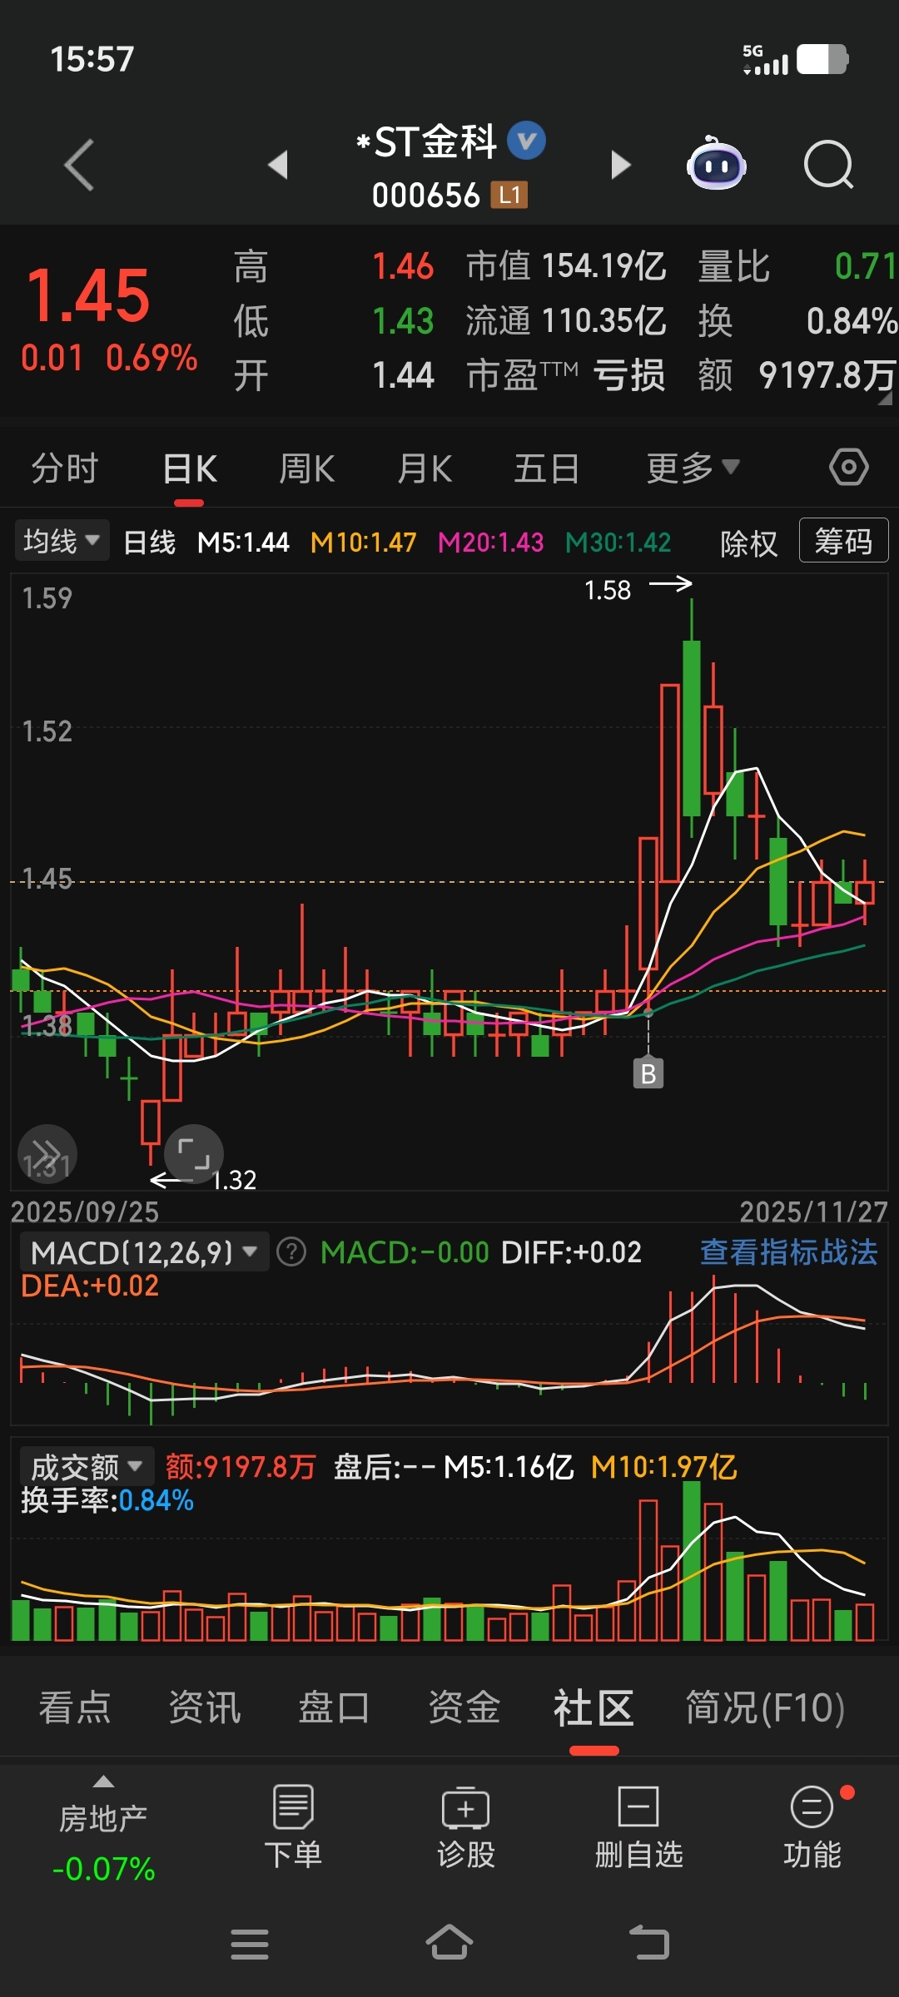Tap the M20:1.43 moving average label
Screen dimensions: 899x1997
click(490, 543)
